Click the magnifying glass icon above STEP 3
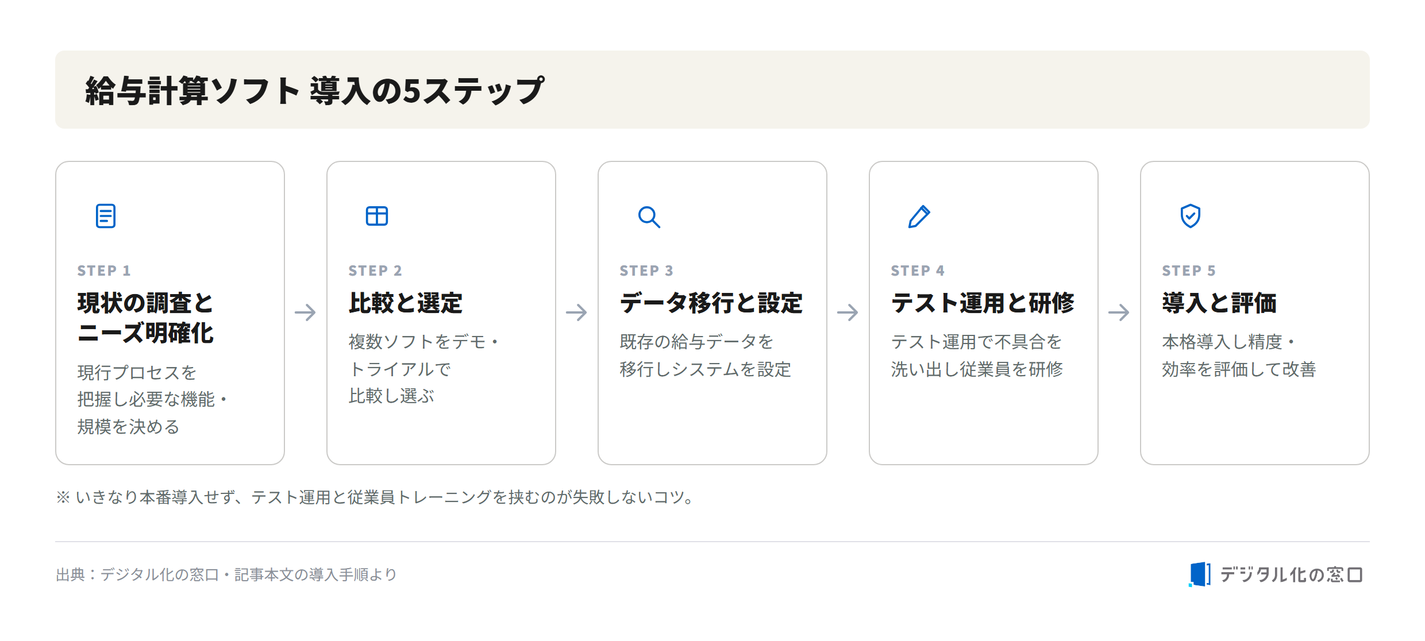 pos(649,217)
